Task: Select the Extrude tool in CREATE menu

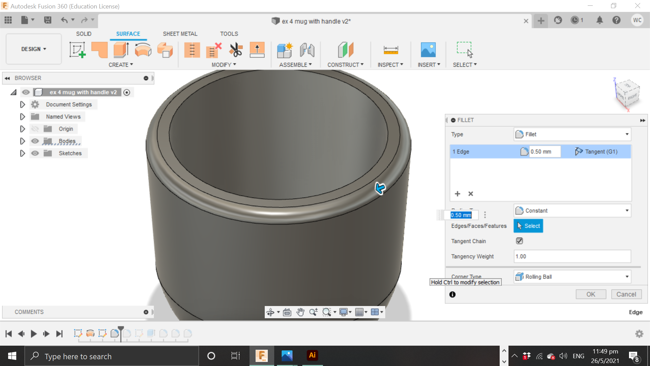Action: pos(121,49)
